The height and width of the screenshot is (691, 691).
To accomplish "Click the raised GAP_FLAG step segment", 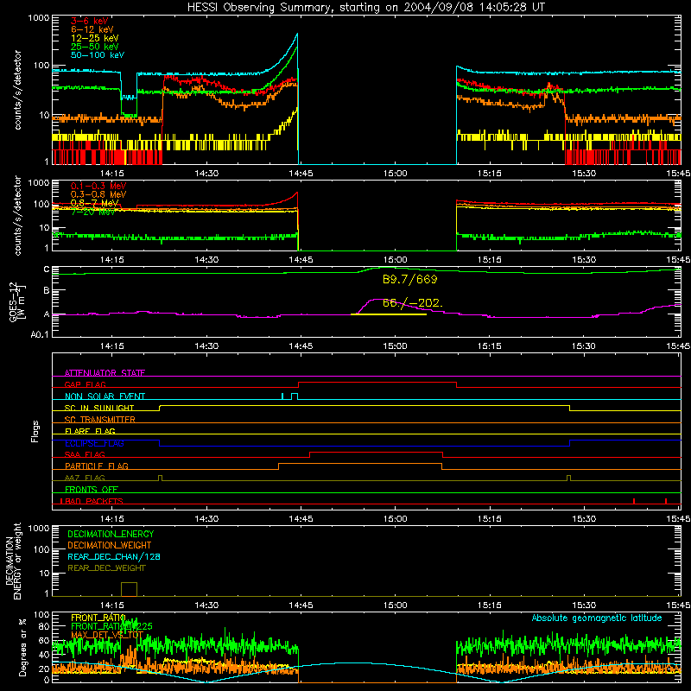I will pos(377,382).
